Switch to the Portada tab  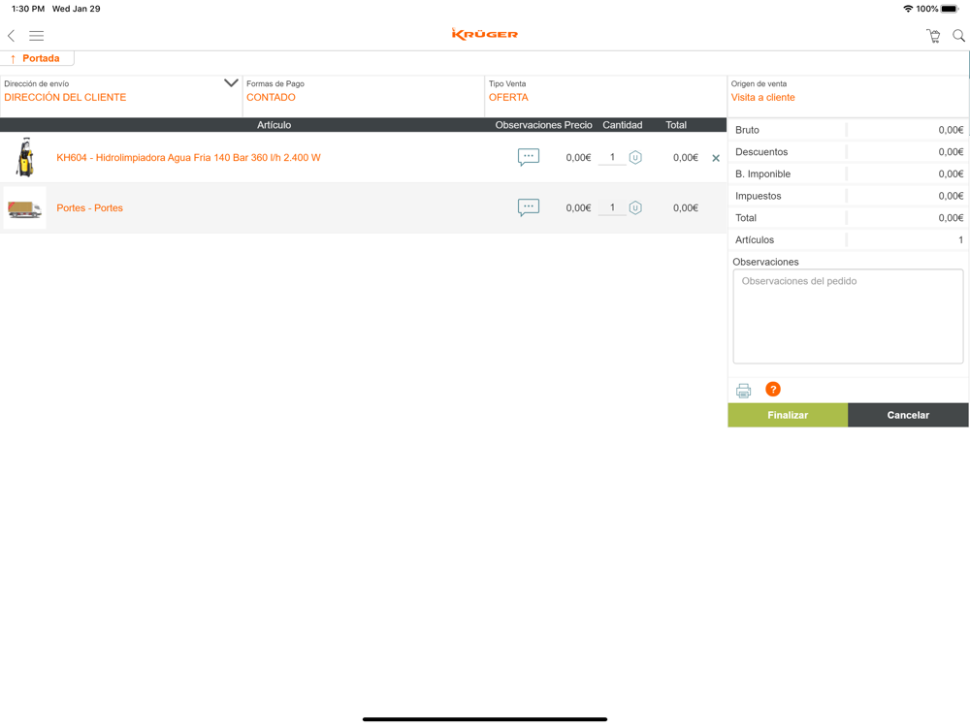(x=37, y=58)
